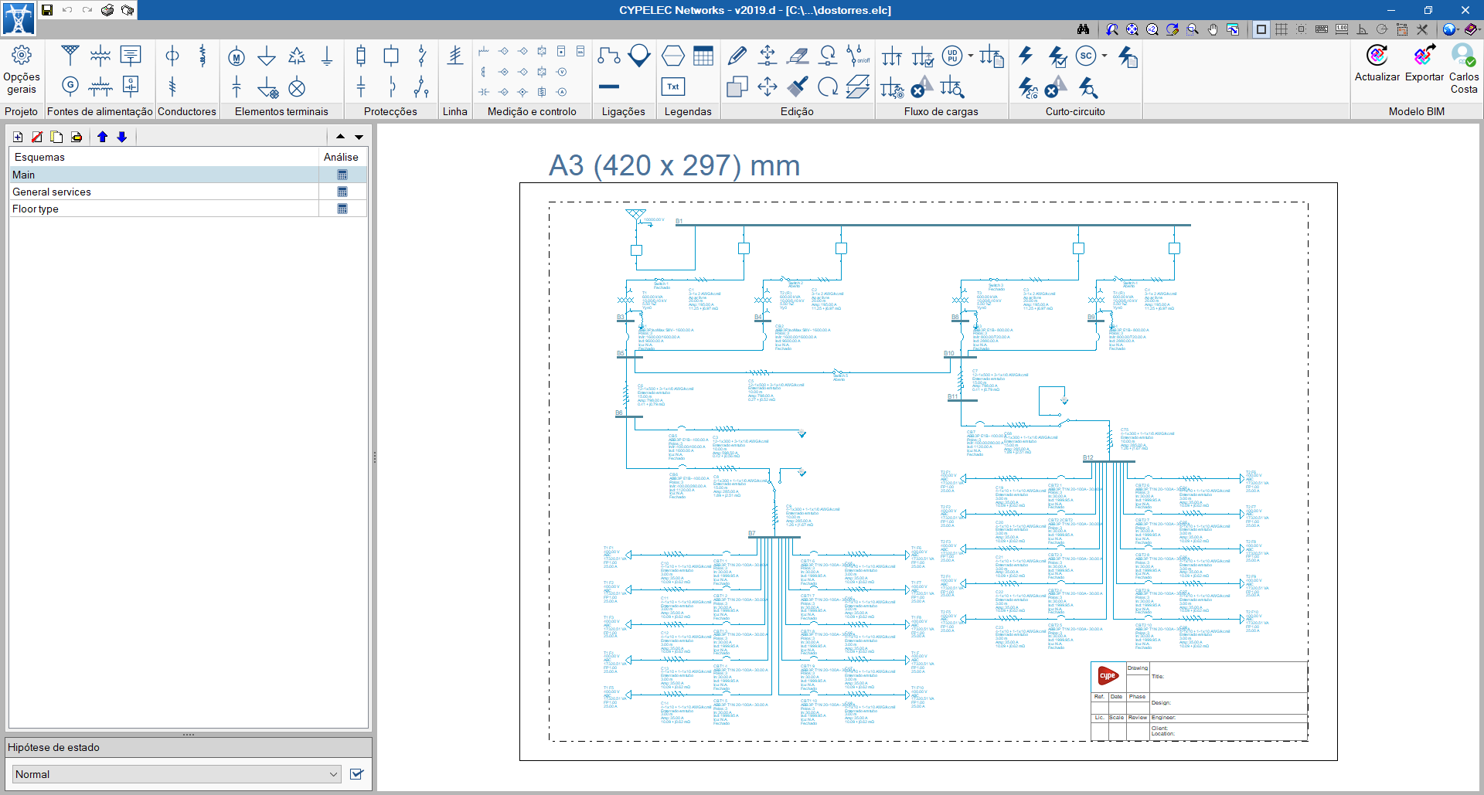Move the selected scheme down (blue arrow)
The width and height of the screenshot is (1484, 795).
point(122,137)
